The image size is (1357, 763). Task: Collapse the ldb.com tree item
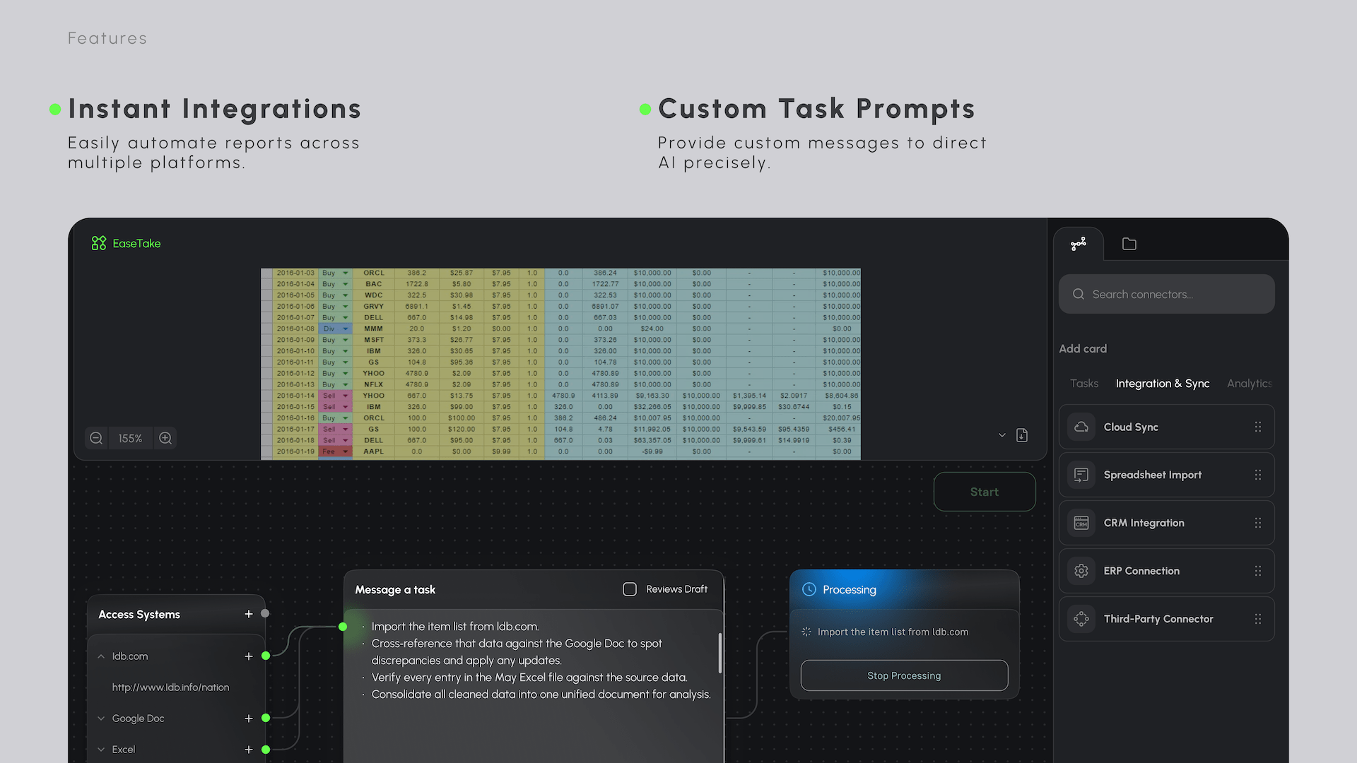(101, 656)
